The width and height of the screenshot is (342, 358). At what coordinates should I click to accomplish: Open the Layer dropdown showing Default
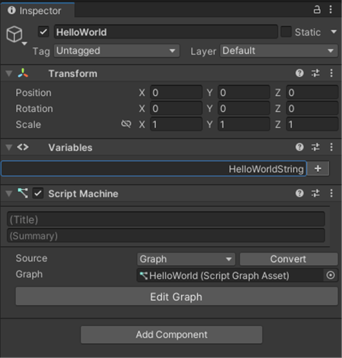278,51
